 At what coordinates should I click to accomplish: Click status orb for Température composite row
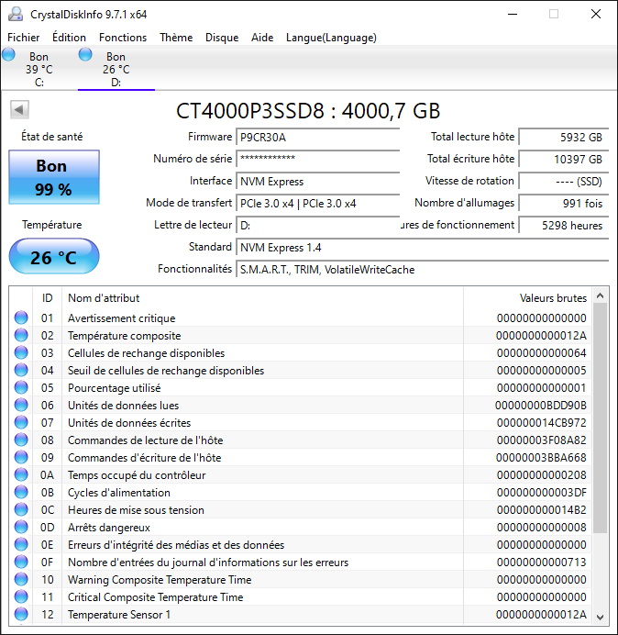(x=21, y=335)
